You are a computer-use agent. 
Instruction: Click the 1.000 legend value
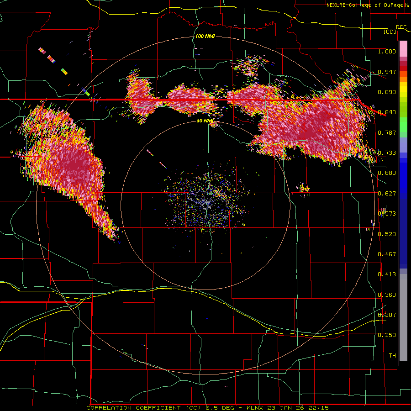coord(387,51)
